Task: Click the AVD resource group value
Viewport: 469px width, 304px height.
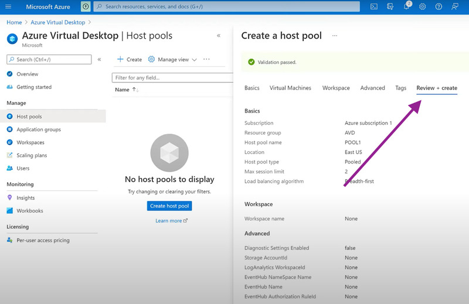Action: point(349,133)
